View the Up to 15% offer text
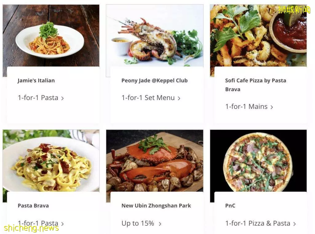 (x=138, y=223)
